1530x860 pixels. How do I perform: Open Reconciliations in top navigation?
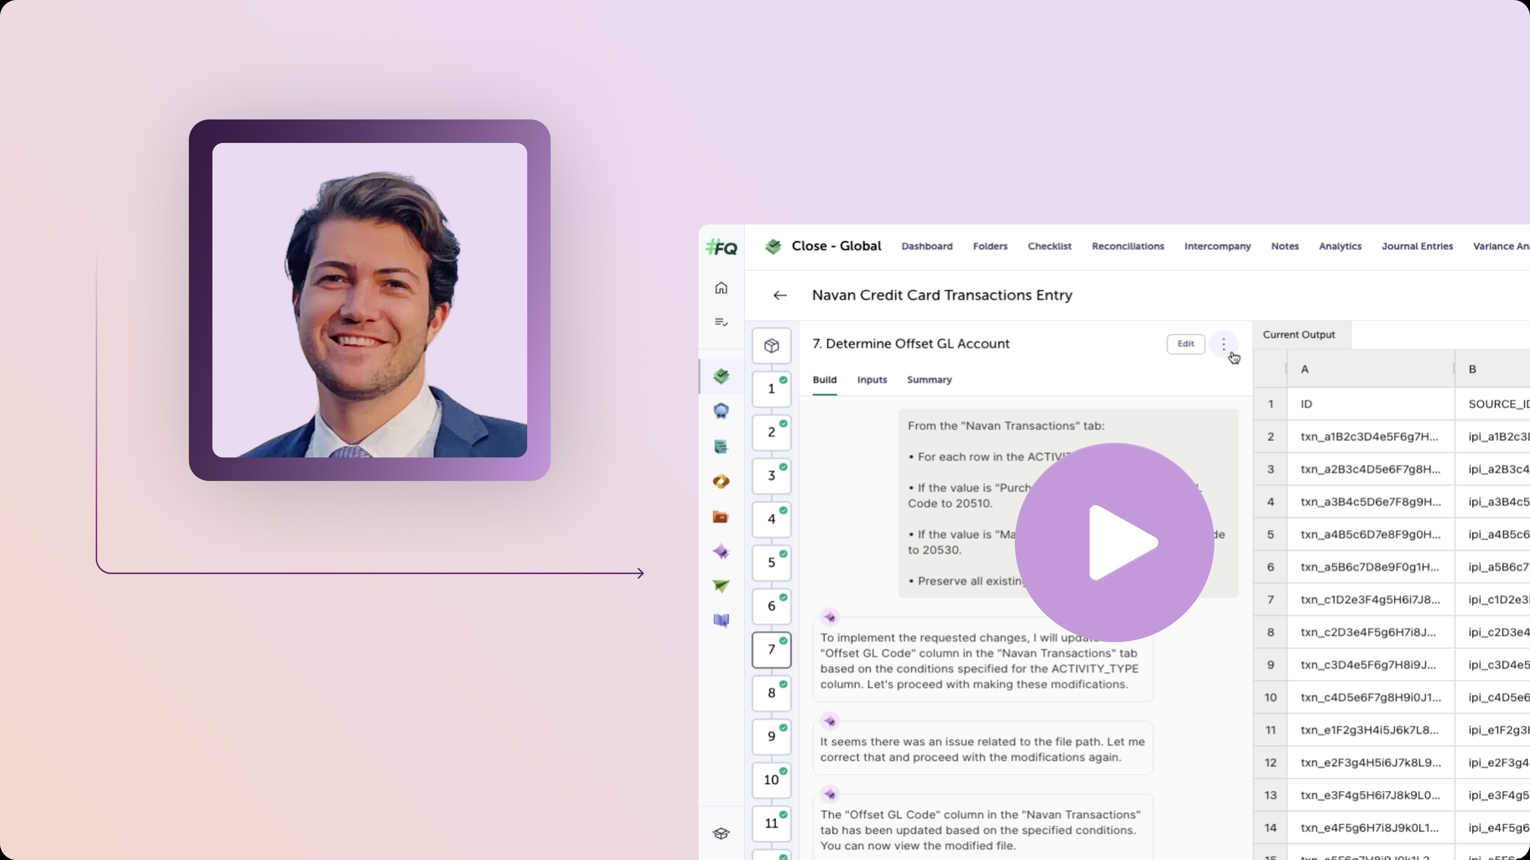pos(1127,246)
